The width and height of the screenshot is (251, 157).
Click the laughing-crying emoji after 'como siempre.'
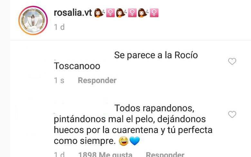click(x=124, y=141)
